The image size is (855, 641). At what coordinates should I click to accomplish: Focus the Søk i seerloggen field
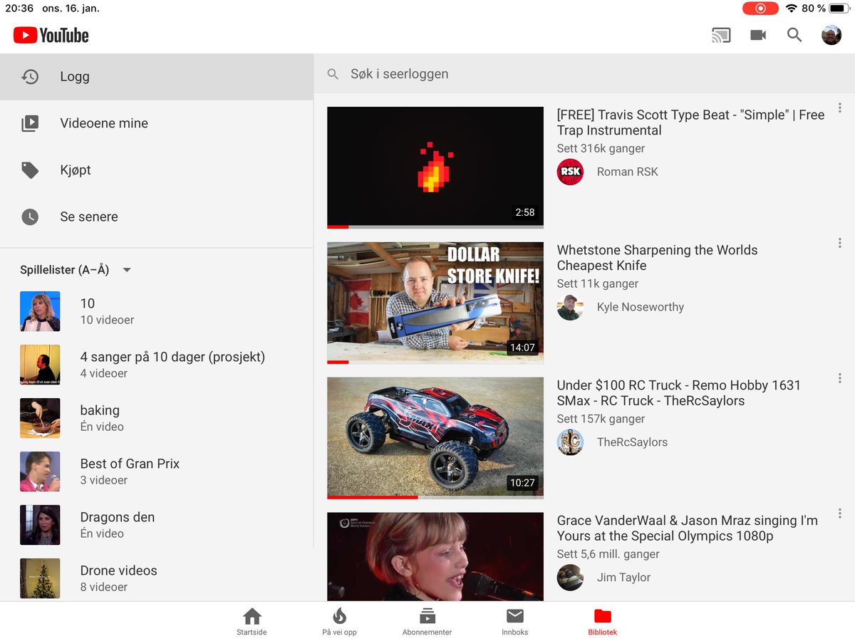pos(584,74)
